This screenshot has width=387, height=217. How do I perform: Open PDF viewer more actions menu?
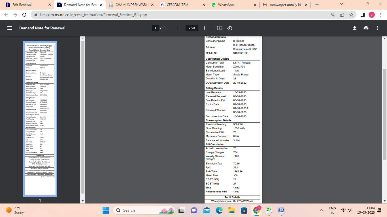click(377, 28)
